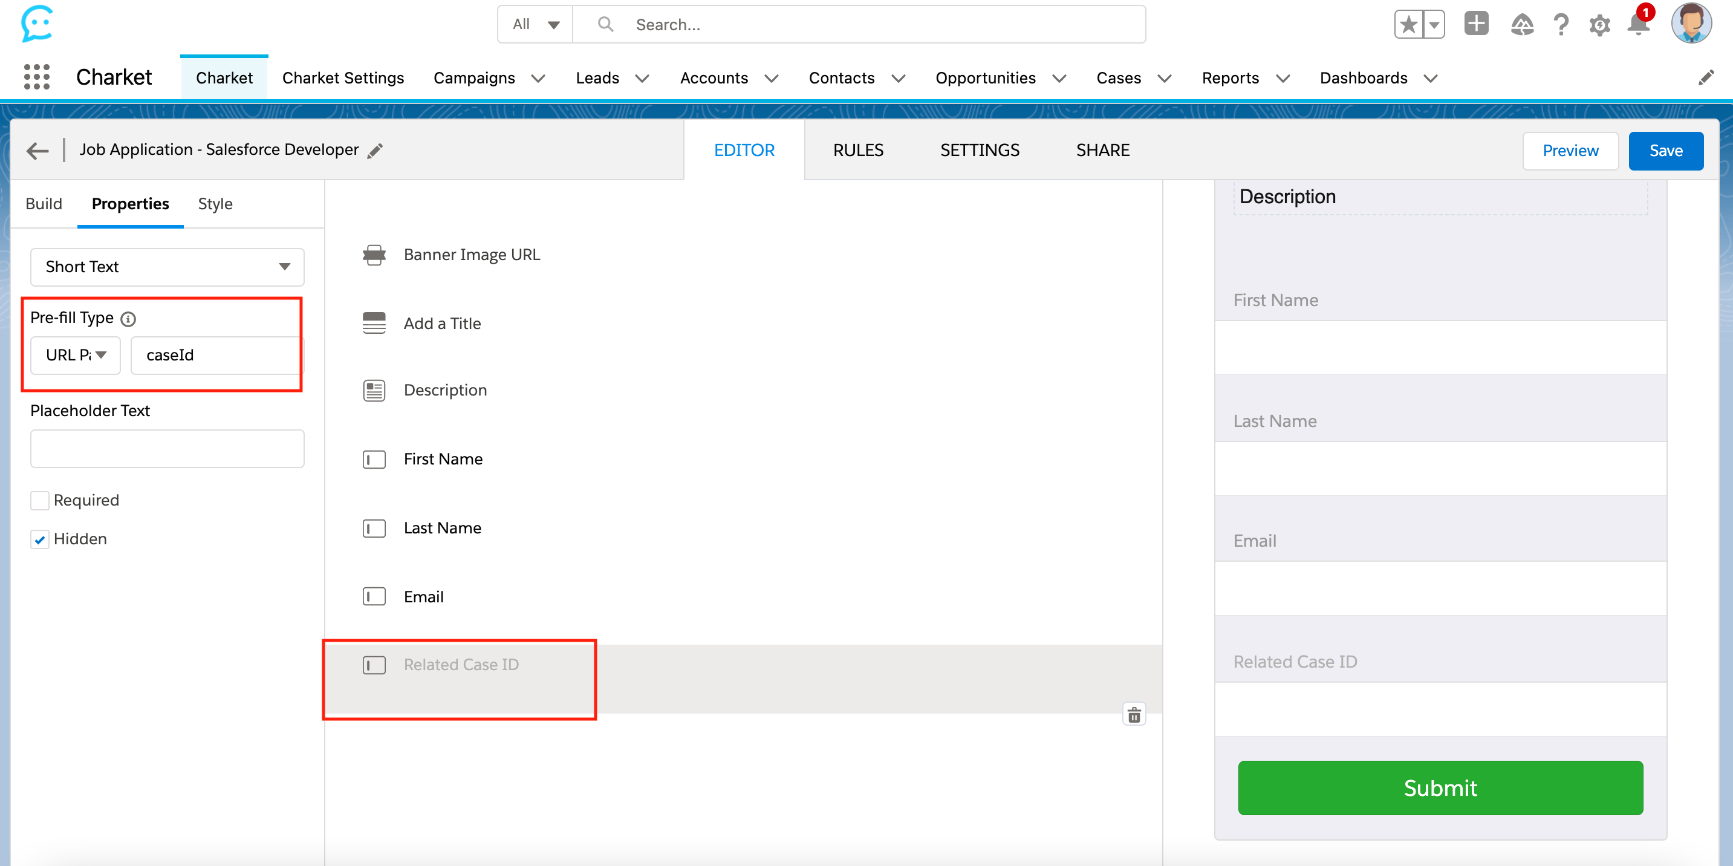Go back using the left arrow

pos(37,150)
